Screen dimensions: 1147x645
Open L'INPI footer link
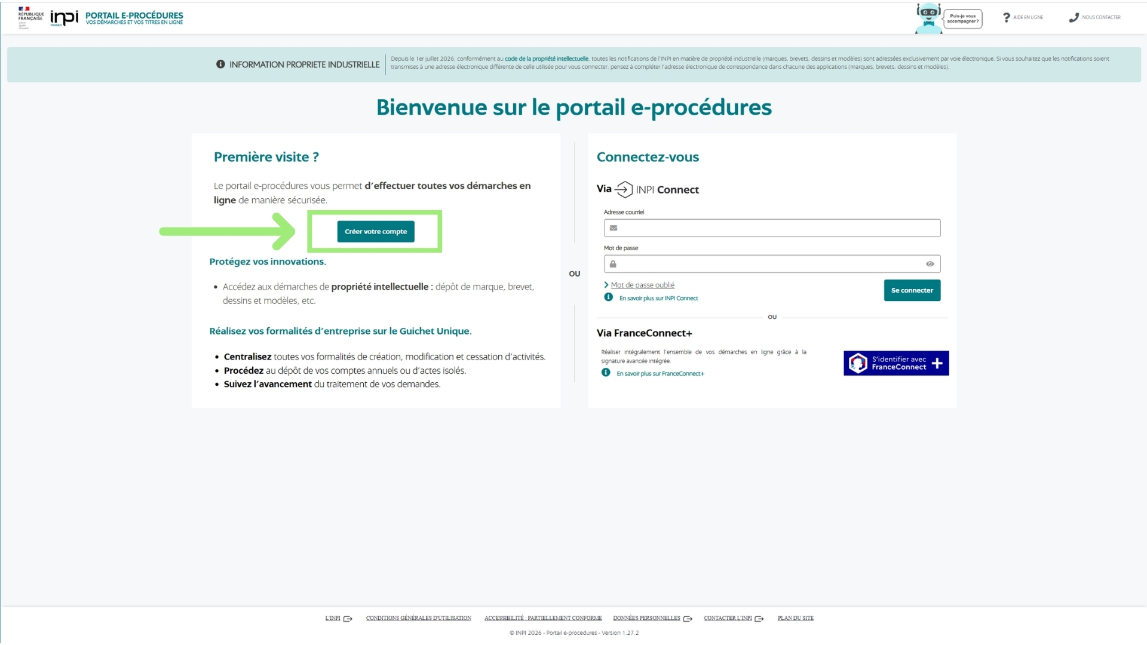click(333, 618)
